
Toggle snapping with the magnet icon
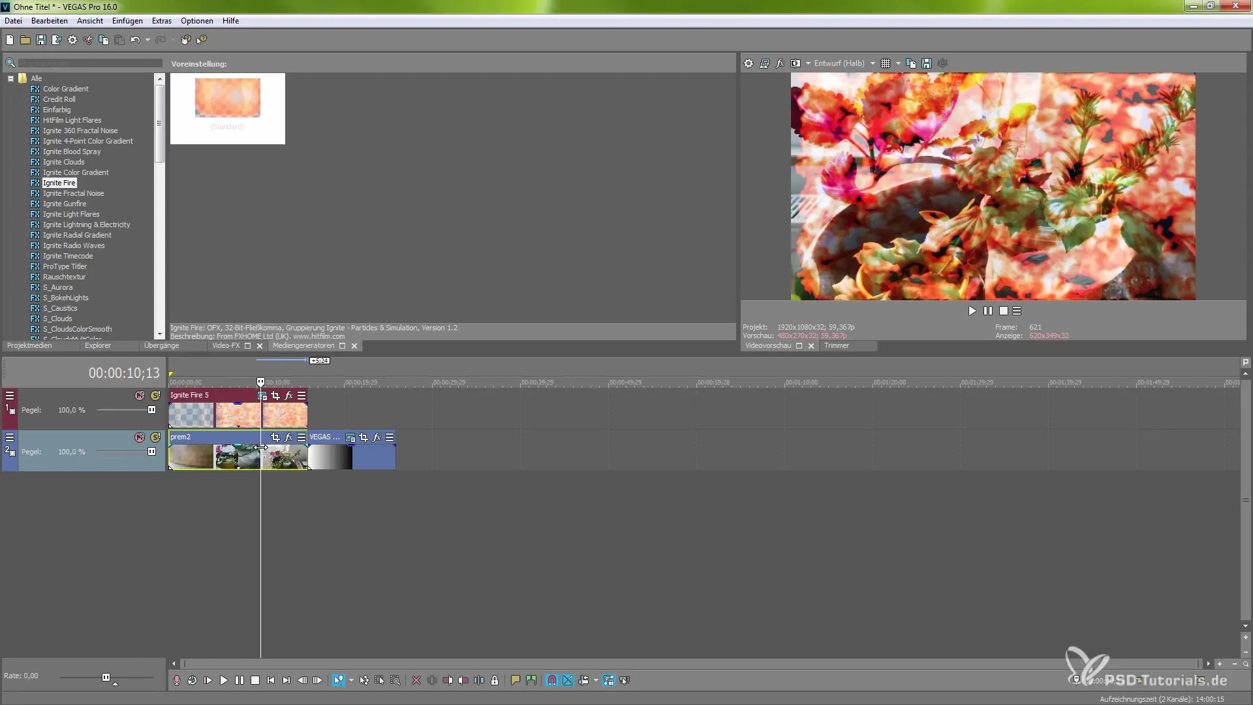[x=552, y=680]
